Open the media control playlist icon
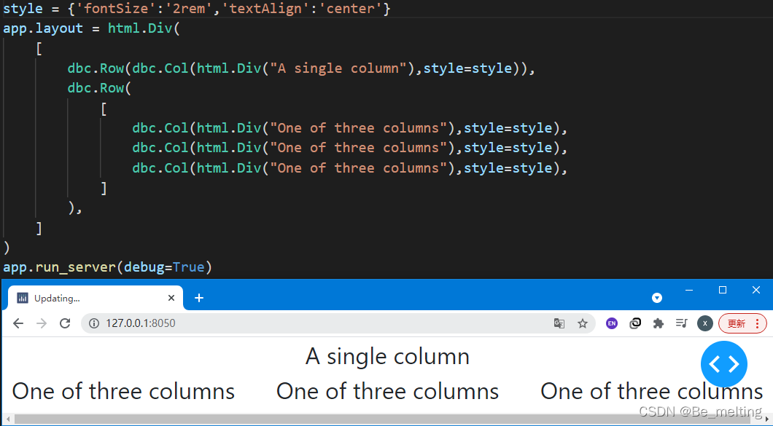This screenshot has height=426, width=773. coord(682,323)
